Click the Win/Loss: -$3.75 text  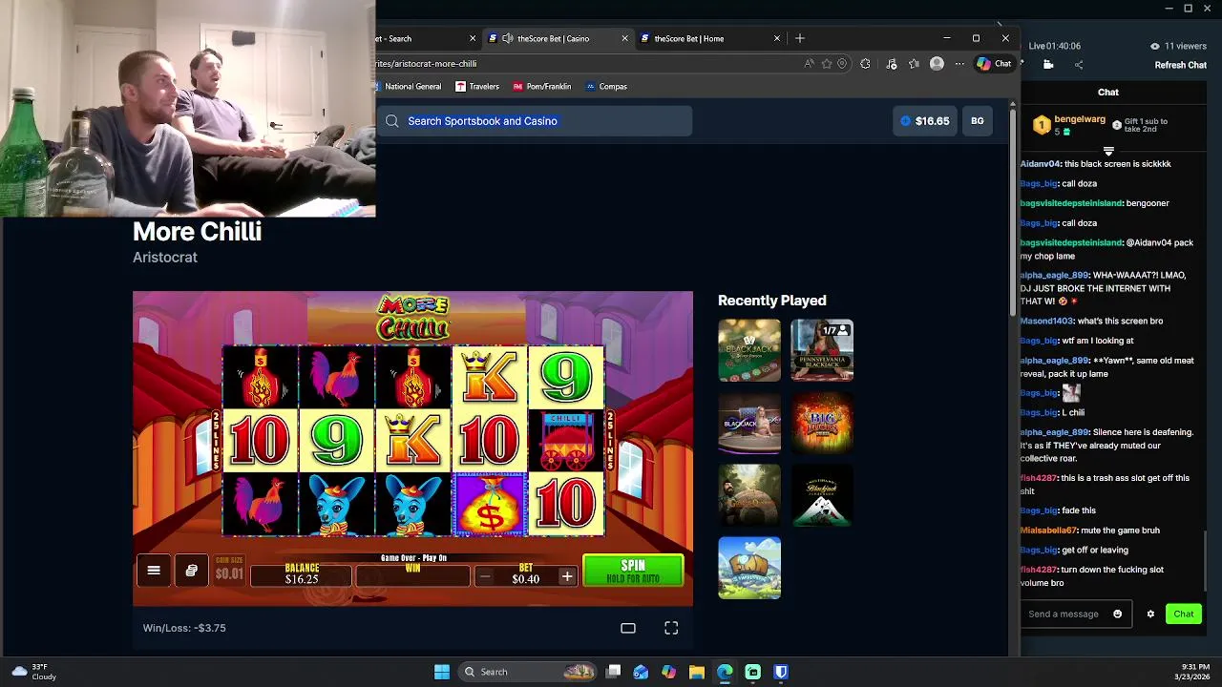(184, 628)
